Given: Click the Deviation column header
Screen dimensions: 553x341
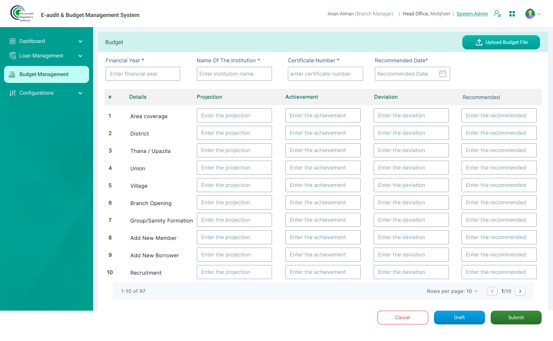Looking at the screenshot, I should 386,97.
